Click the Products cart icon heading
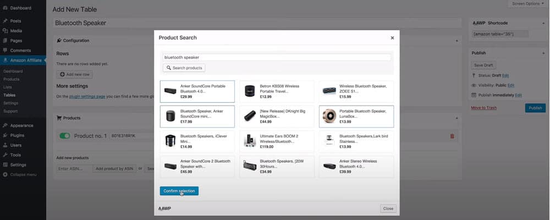This screenshot has height=220, width=550. click(x=59, y=118)
